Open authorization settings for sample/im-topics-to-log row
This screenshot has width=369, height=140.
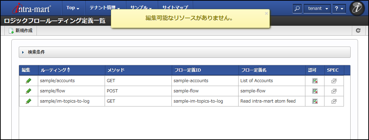point(315,101)
